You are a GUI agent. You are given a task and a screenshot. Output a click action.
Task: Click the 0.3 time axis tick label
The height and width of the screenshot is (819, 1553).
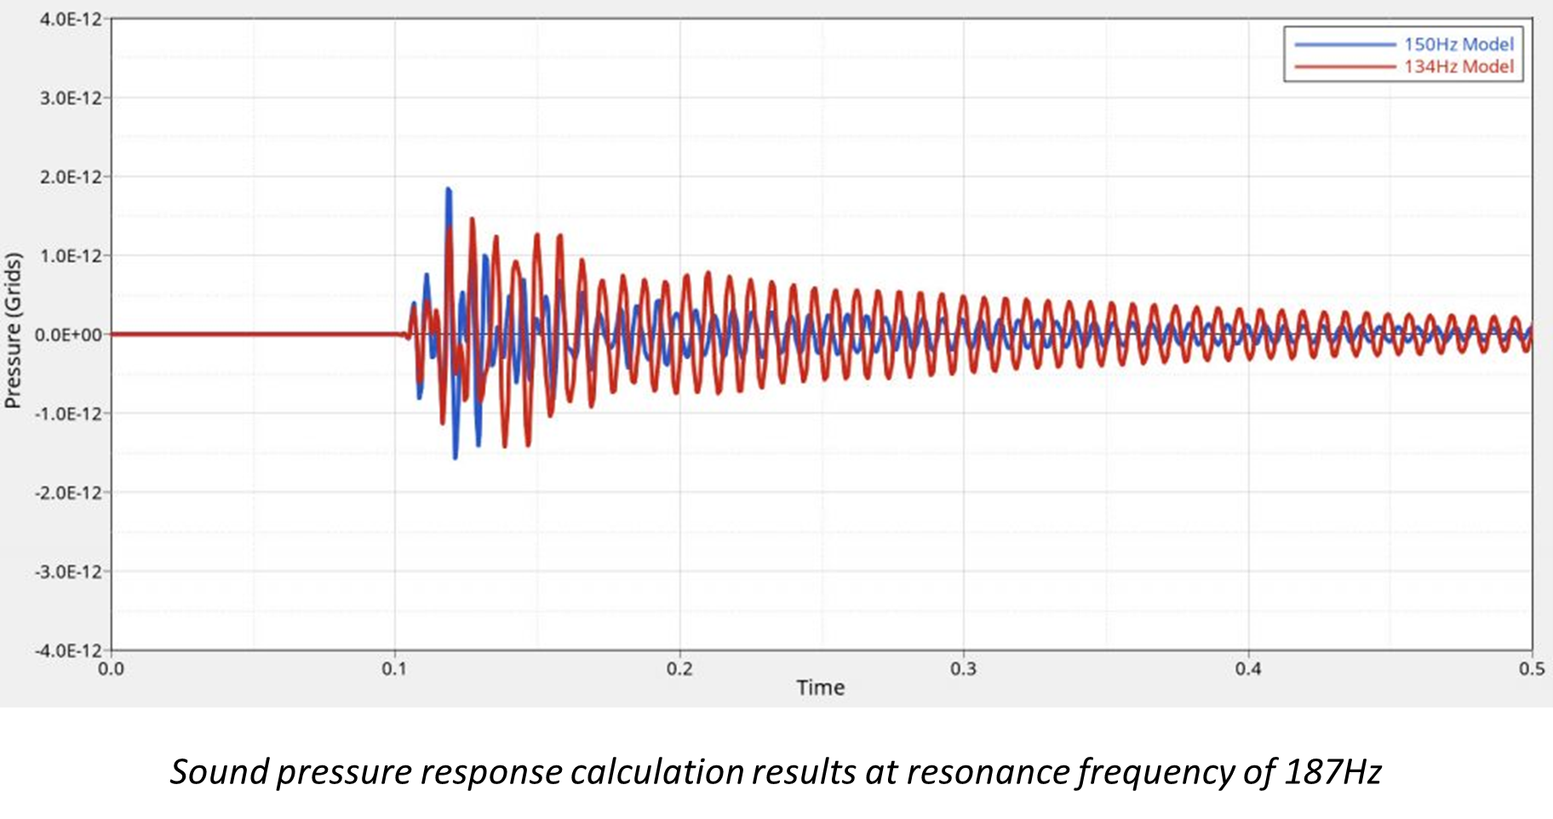(x=964, y=668)
